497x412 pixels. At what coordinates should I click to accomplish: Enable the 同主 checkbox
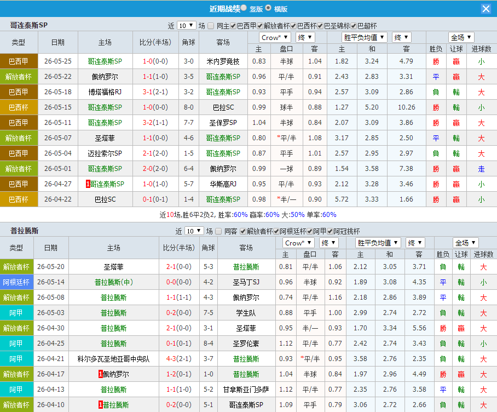click(211, 26)
